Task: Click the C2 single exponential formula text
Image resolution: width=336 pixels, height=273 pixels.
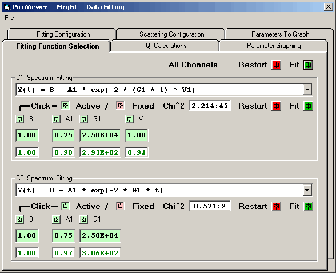Action: 90,190
